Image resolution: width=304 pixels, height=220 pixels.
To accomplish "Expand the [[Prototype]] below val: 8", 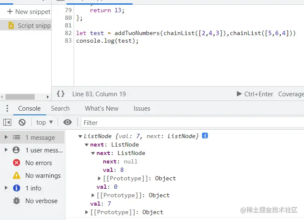I will tap(99, 178).
